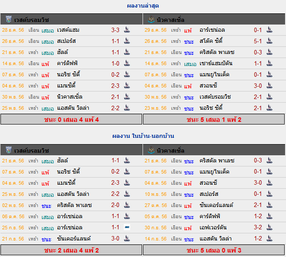286x257 pixels.
Task: Click team name 'เอฟเวอร์ตัน'
Action: pos(213,227)
